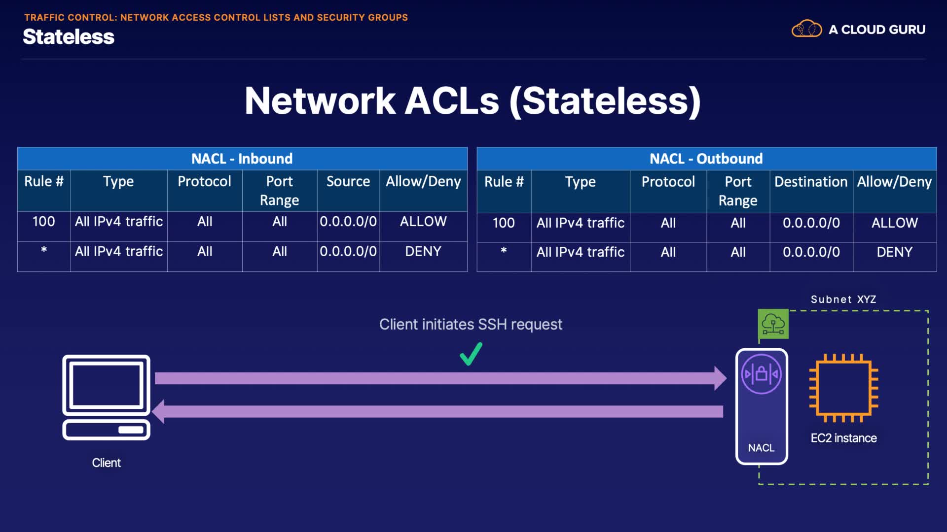Click the green subnet cloud icon

(x=773, y=324)
